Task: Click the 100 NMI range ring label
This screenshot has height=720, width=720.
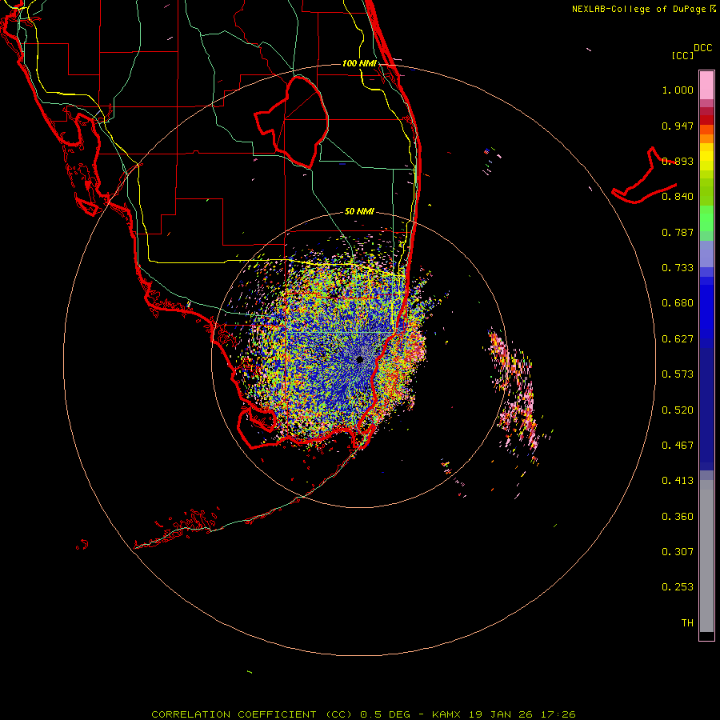Action: (359, 63)
